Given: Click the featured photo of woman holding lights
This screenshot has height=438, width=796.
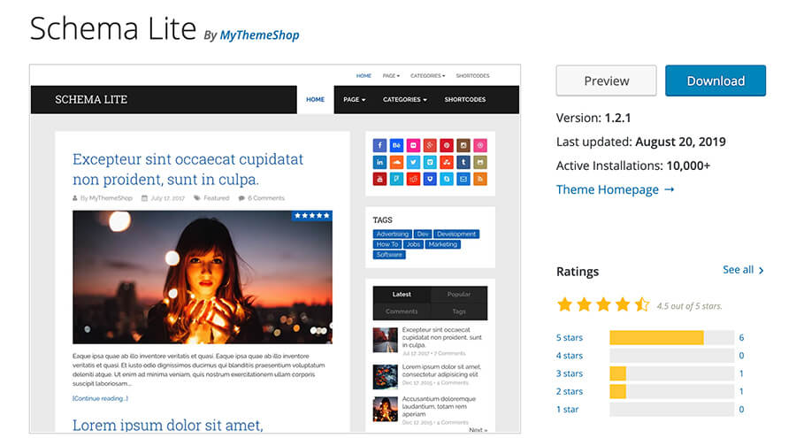Looking at the screenshot, I should tap(203, 277).
